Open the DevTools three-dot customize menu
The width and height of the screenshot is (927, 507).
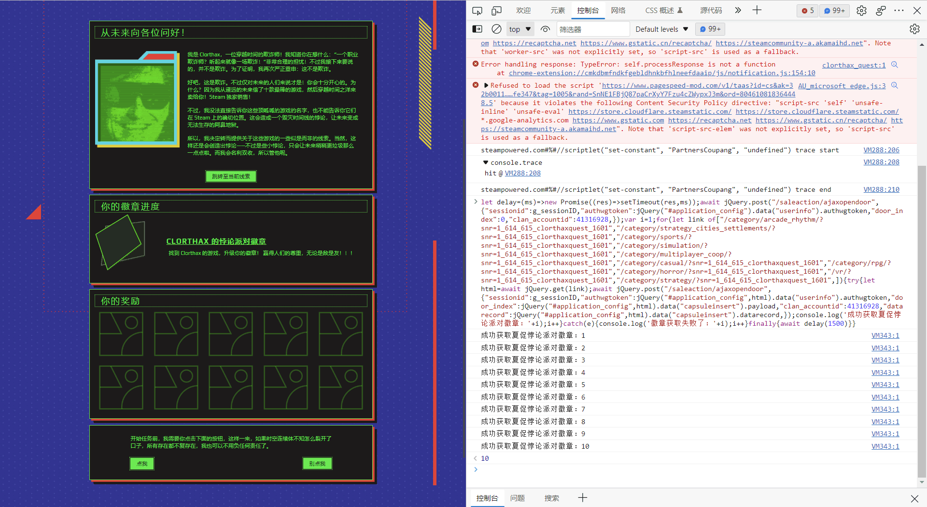899,11
